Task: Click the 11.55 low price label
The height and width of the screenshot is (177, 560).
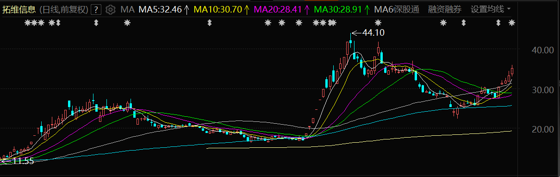Action: pyautogui.click(x=23, y=161)
